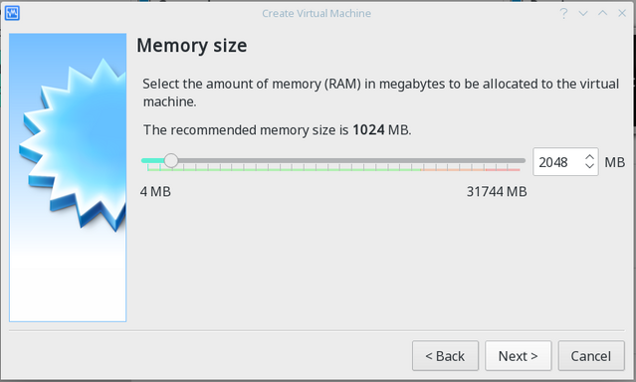The width and height of the screenshot is (636, 382).
Task: Go to the previous step with Back
Action: [x=445, y=356]
